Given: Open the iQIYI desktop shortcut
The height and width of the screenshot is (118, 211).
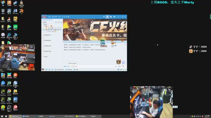Looking at the screenshot, I should [15, 28].
